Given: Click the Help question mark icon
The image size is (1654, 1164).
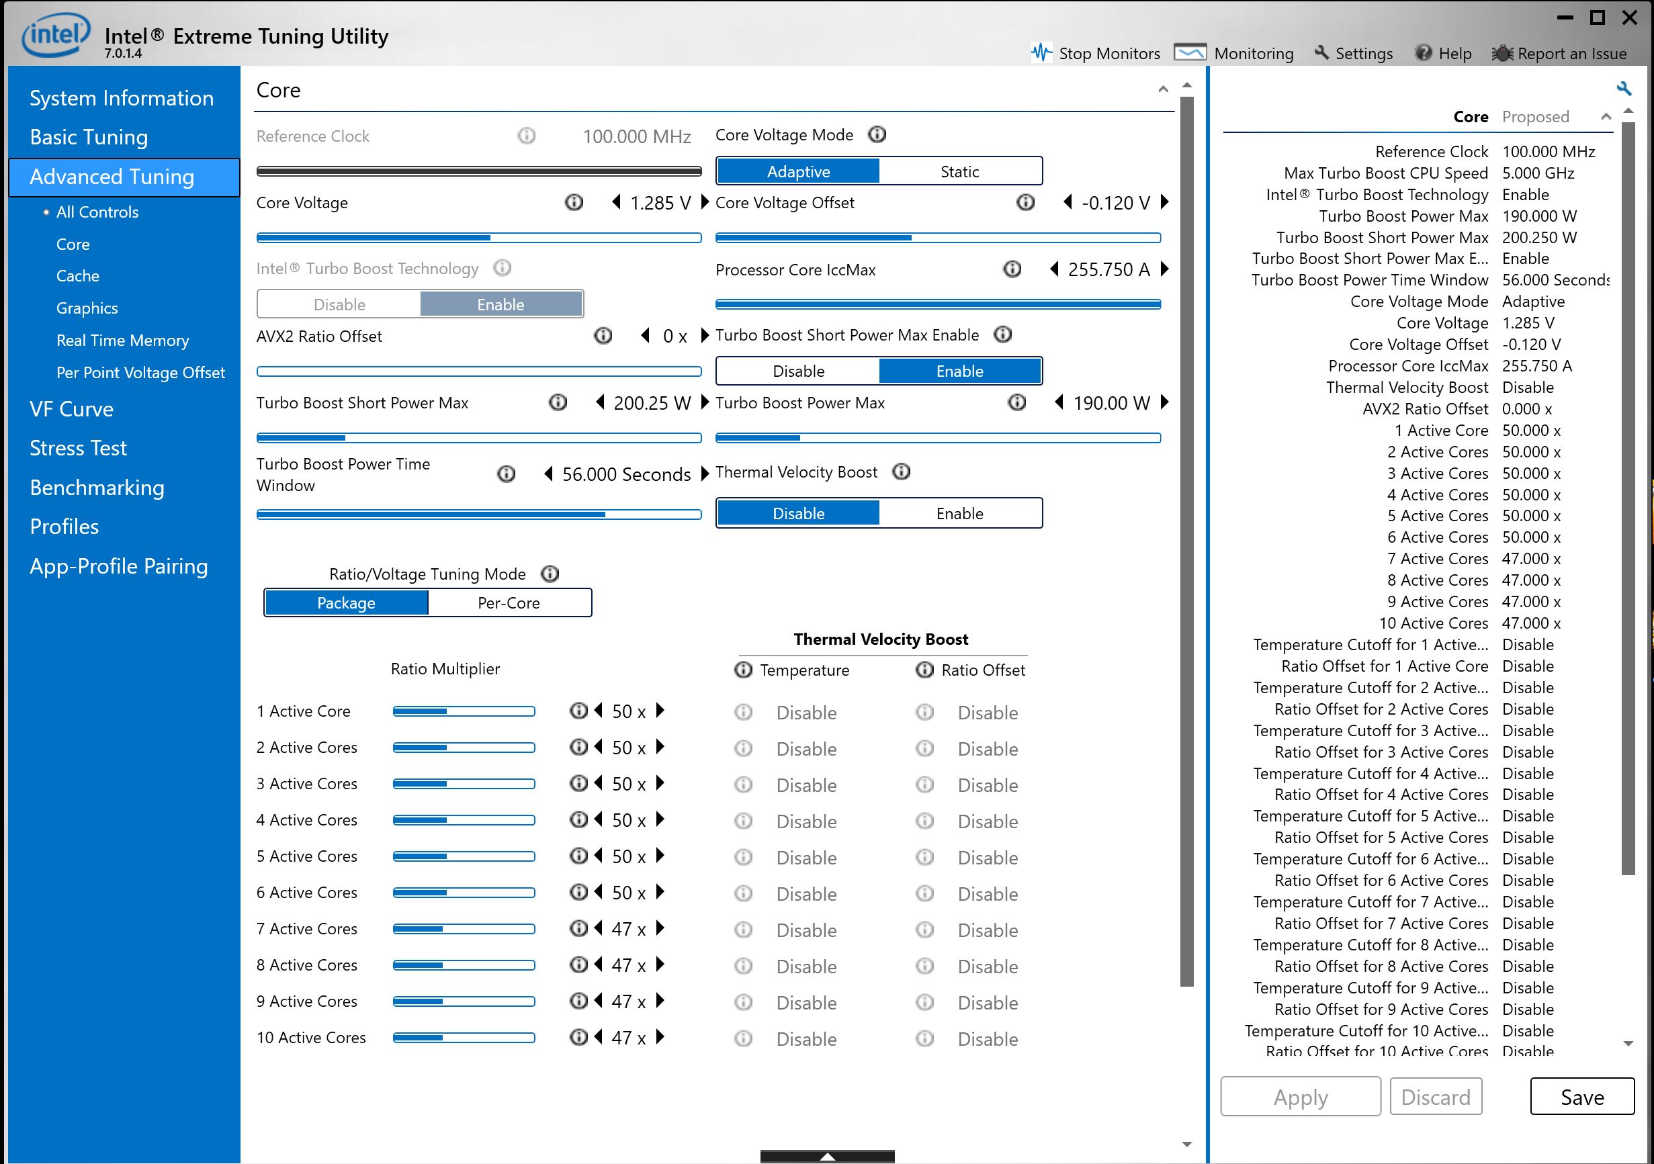Looking at the screenshot, I should [1423, 52].
